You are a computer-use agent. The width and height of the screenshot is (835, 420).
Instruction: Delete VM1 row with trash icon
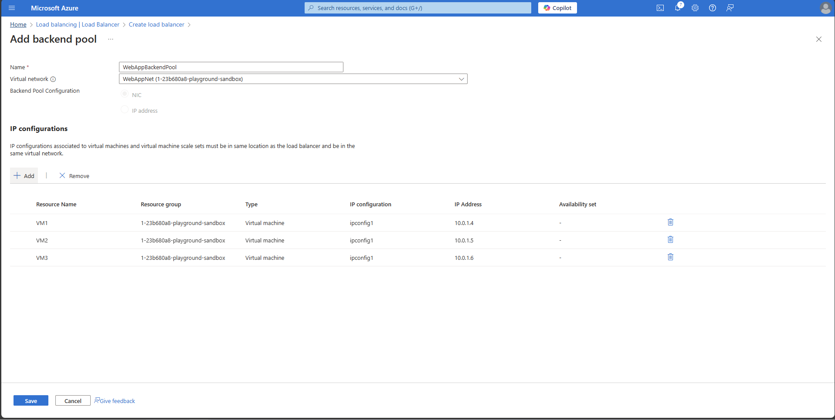670,222
